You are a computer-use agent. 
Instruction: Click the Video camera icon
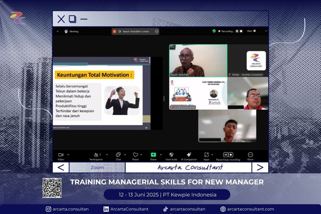pyautogui.click(x=61, y=155)
